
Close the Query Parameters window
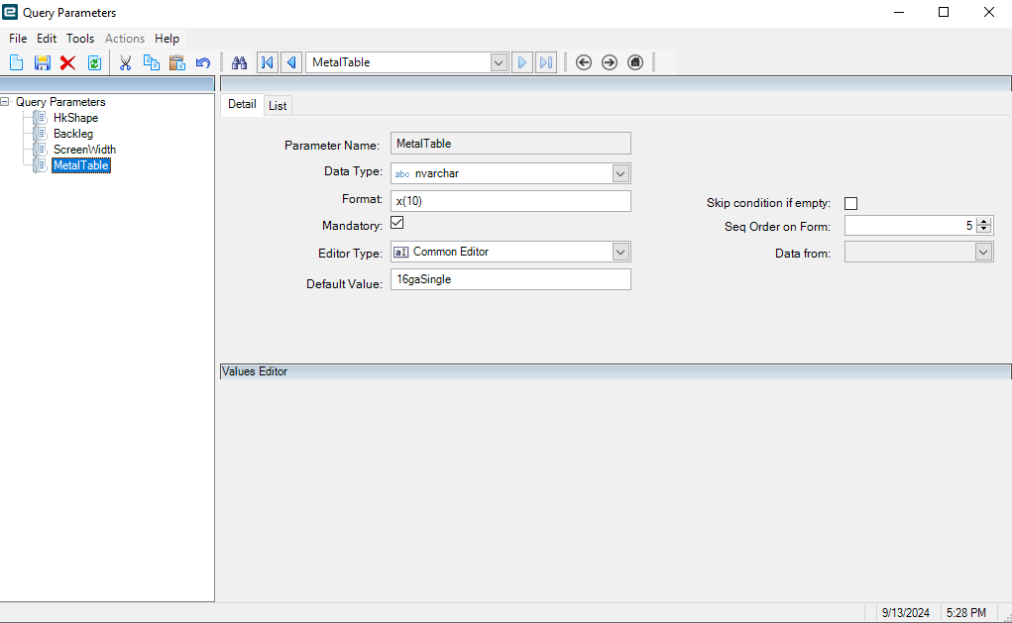(x=989, y=12)
